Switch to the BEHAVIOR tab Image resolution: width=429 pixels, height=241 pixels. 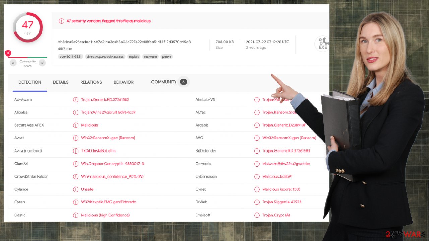pyautogui.click(x=124, y=82)
